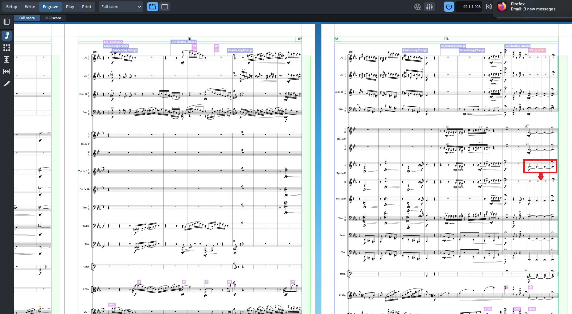Select the Engrave mode tab
The width and height of the screenshot is (572, 314).
(51, 7)
